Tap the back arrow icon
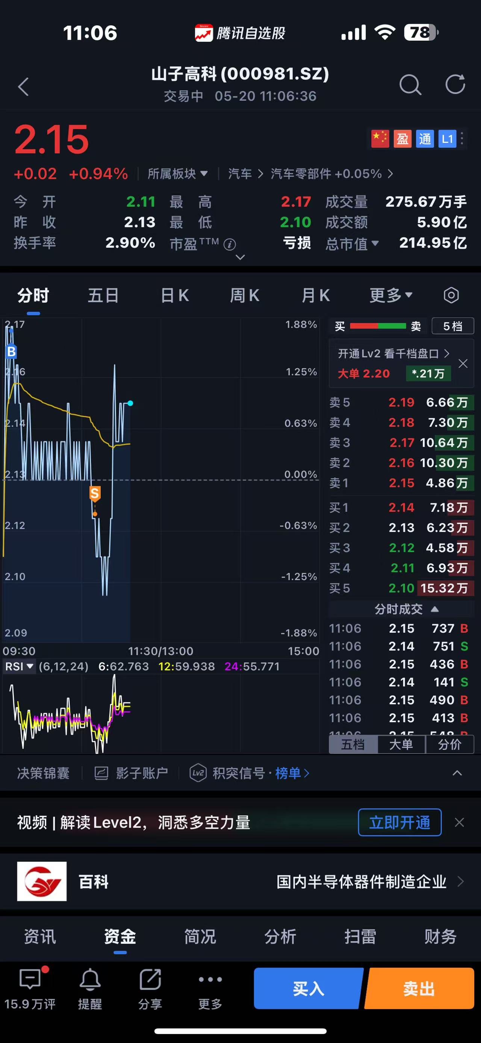This screenshot has height=1043, width=481. click(23, 86)
